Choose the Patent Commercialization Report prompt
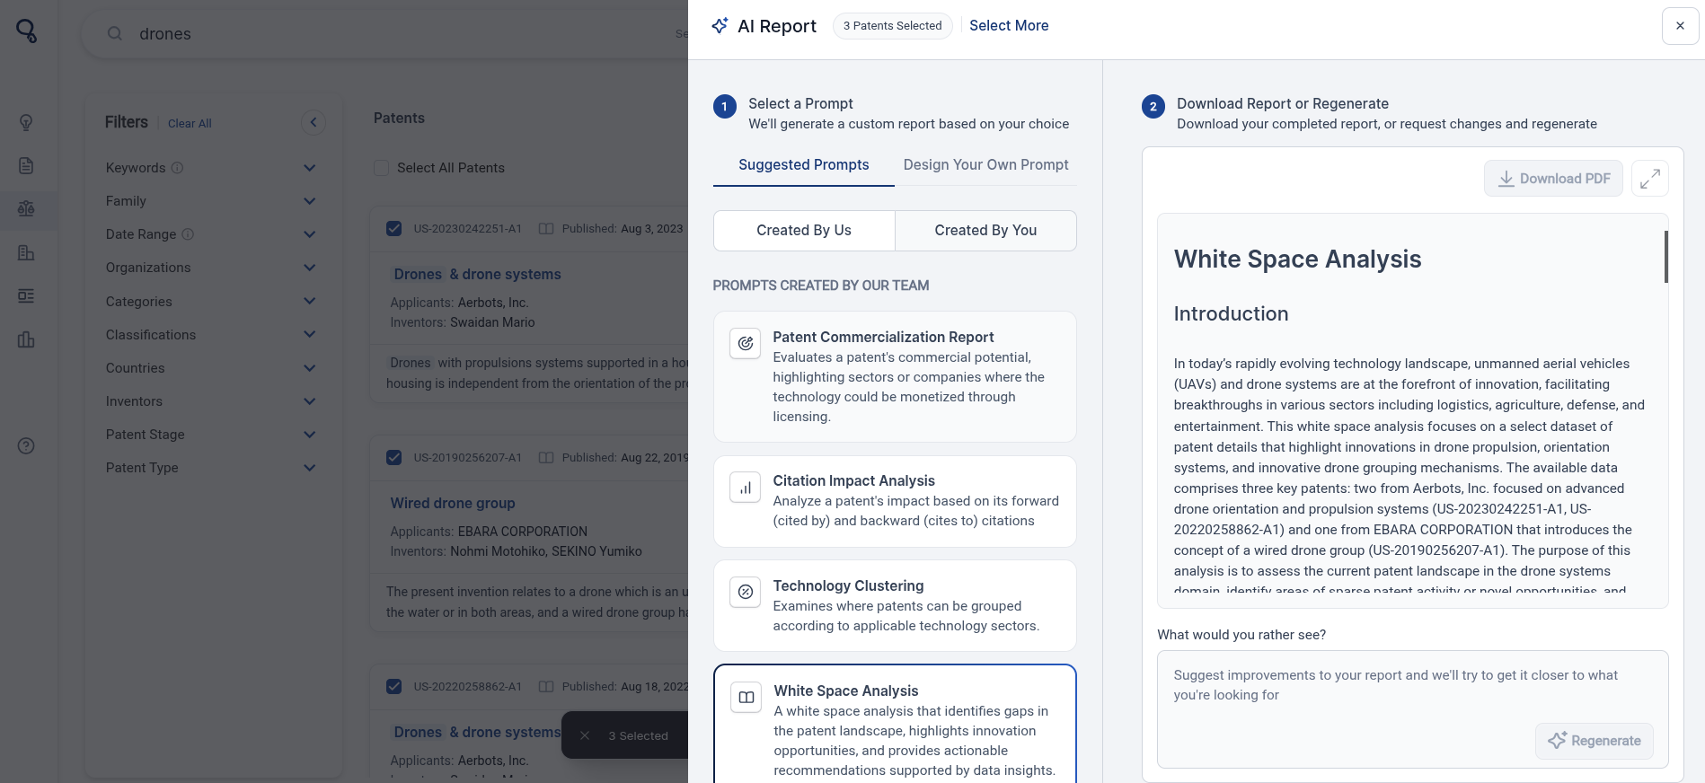The image size is (1705, 783). click(895, 377)
